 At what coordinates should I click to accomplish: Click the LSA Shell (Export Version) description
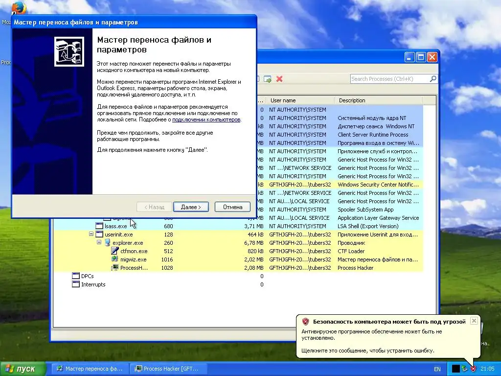(x=368, y=226)
